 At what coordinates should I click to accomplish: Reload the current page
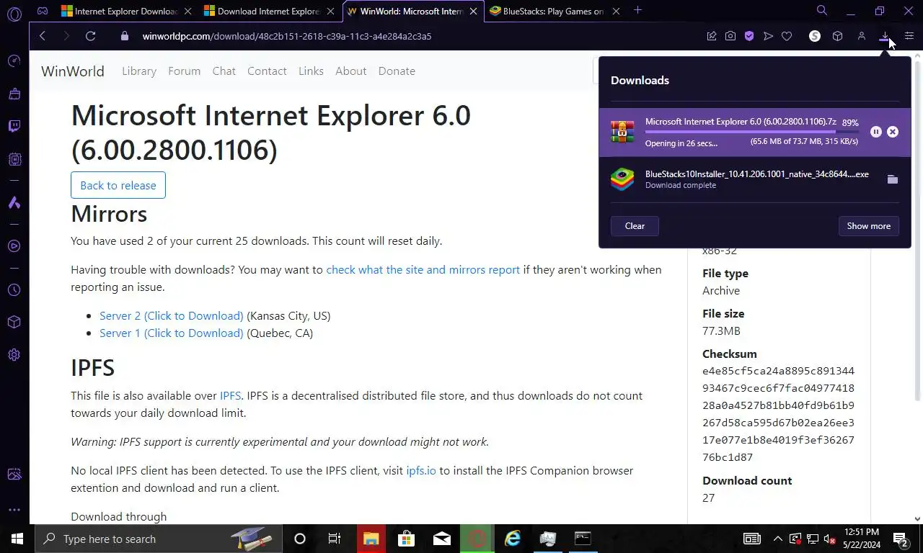pos(91,36)
